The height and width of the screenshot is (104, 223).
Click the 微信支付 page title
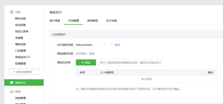(x=55, y=12)
